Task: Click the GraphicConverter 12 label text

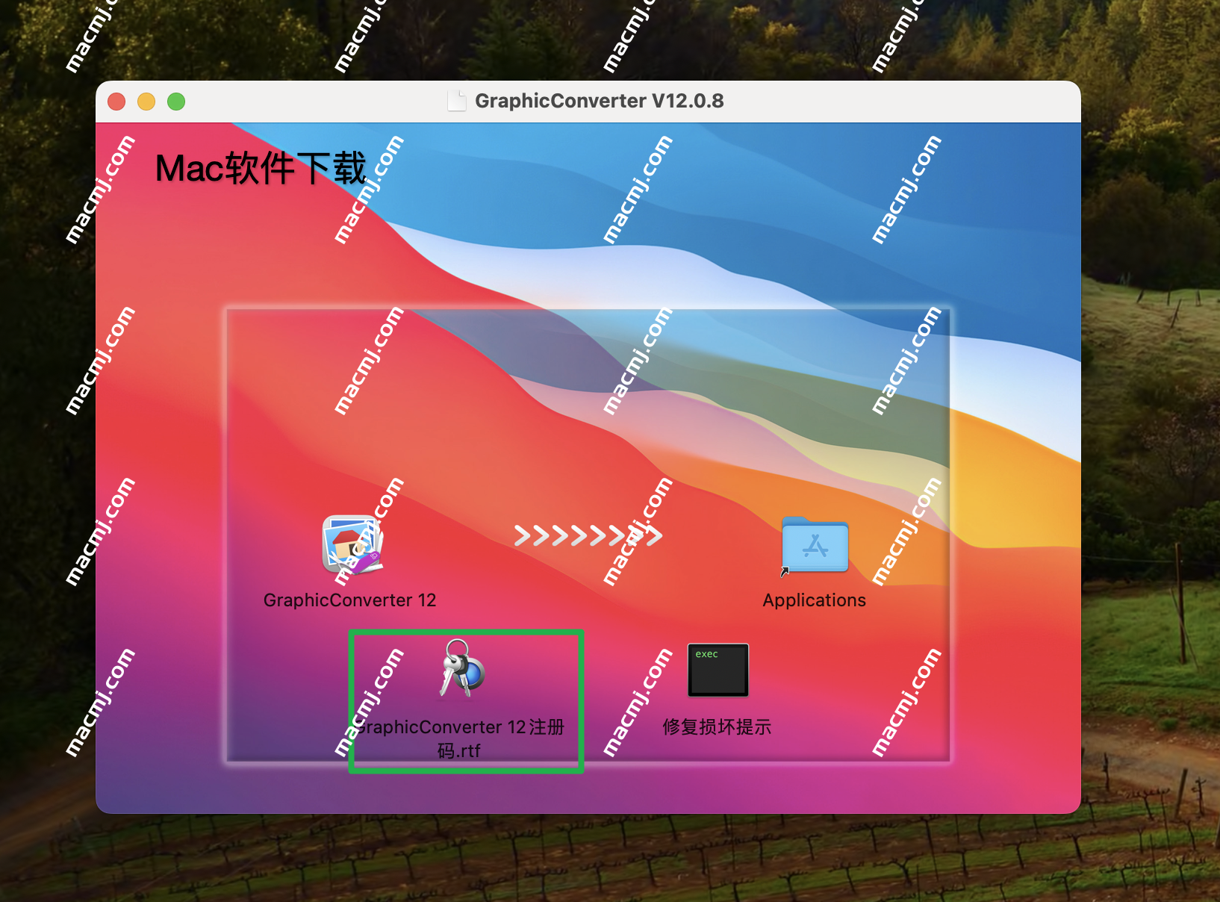Action: click(349, 600)
